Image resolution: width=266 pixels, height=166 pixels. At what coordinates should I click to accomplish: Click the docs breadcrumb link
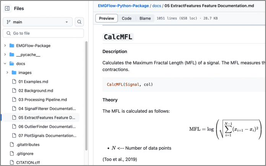pyautogui.click(x=157, y=6)
